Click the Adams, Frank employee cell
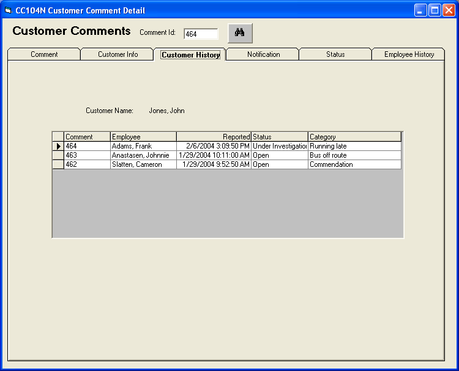Screen dimensions: 459x371 coord(143,147)
